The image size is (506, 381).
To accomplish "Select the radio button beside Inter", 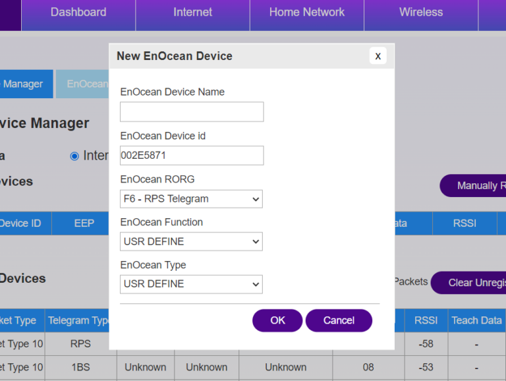I will pos(74,156).
